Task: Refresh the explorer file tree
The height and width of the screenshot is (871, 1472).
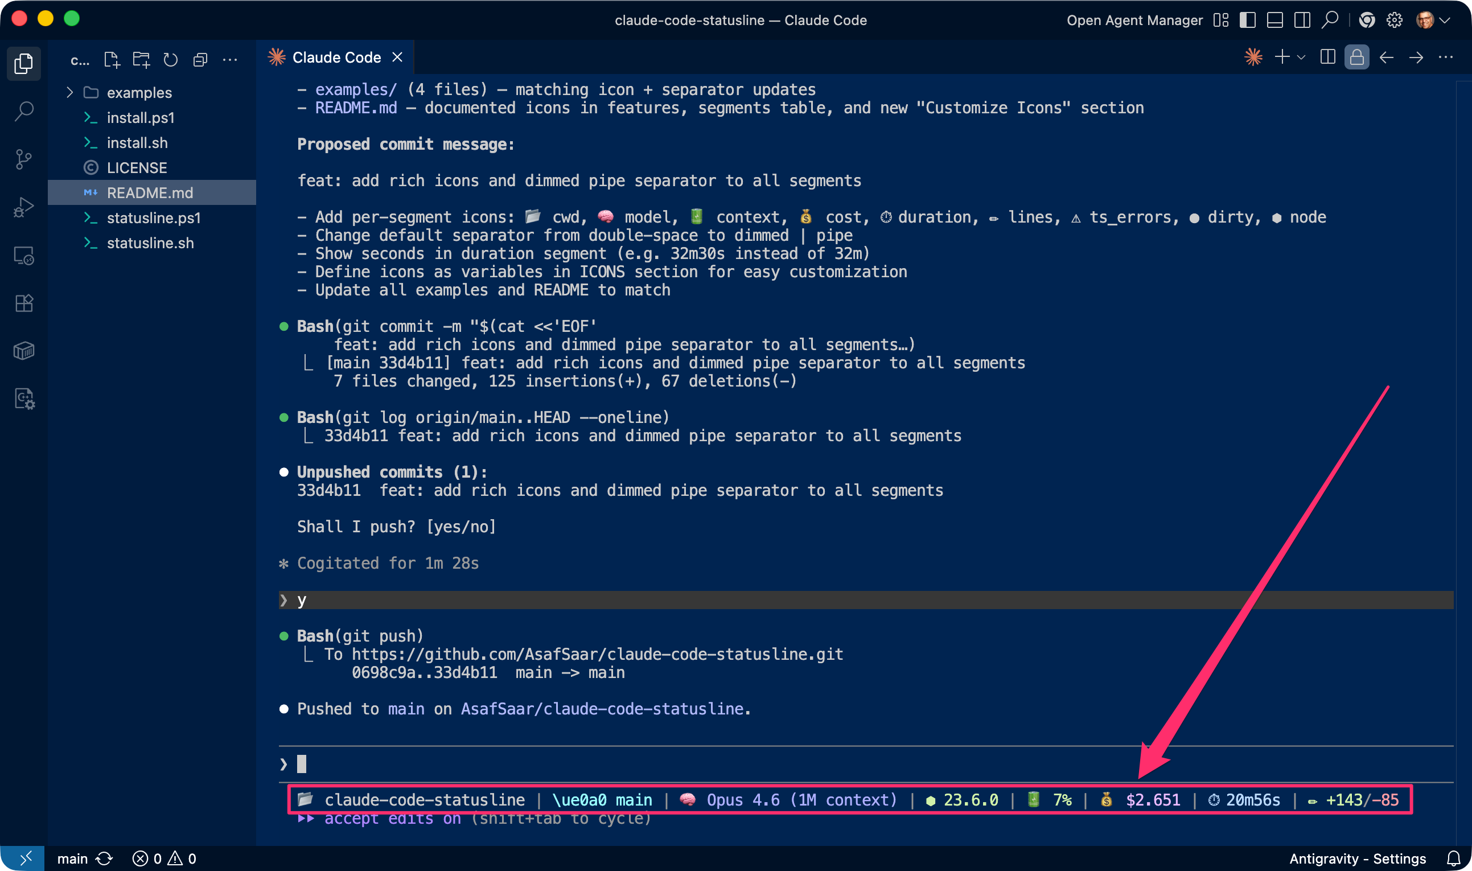Action: 171,59
